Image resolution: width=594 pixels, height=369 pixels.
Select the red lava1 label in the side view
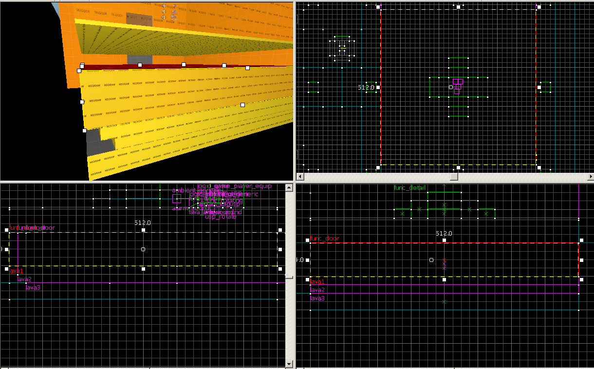pos(317,281)
